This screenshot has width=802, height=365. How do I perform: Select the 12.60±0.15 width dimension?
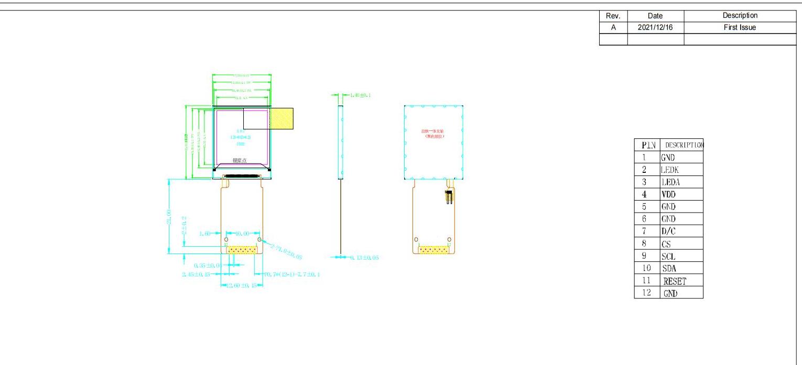(241, 285)
